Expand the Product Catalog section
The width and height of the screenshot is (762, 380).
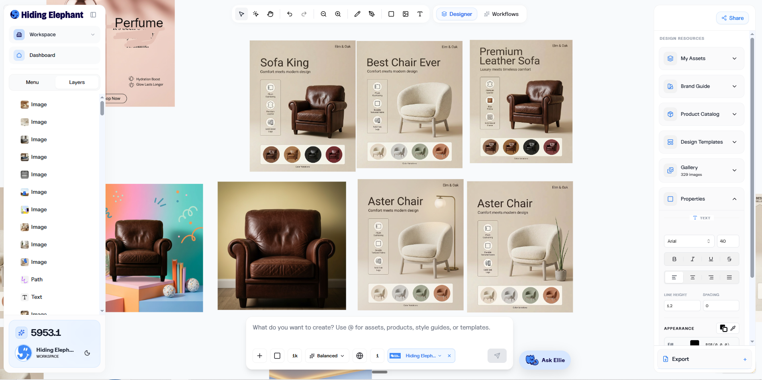[x=701, y=114]
